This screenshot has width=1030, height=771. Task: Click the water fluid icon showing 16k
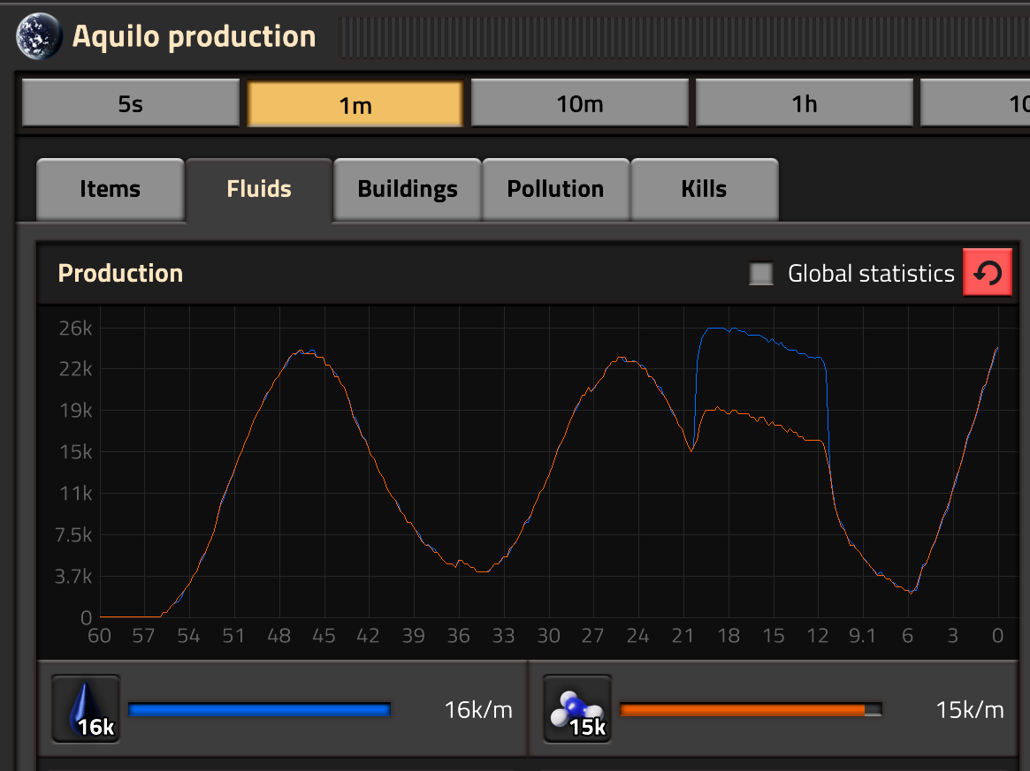tap(86, 708)
